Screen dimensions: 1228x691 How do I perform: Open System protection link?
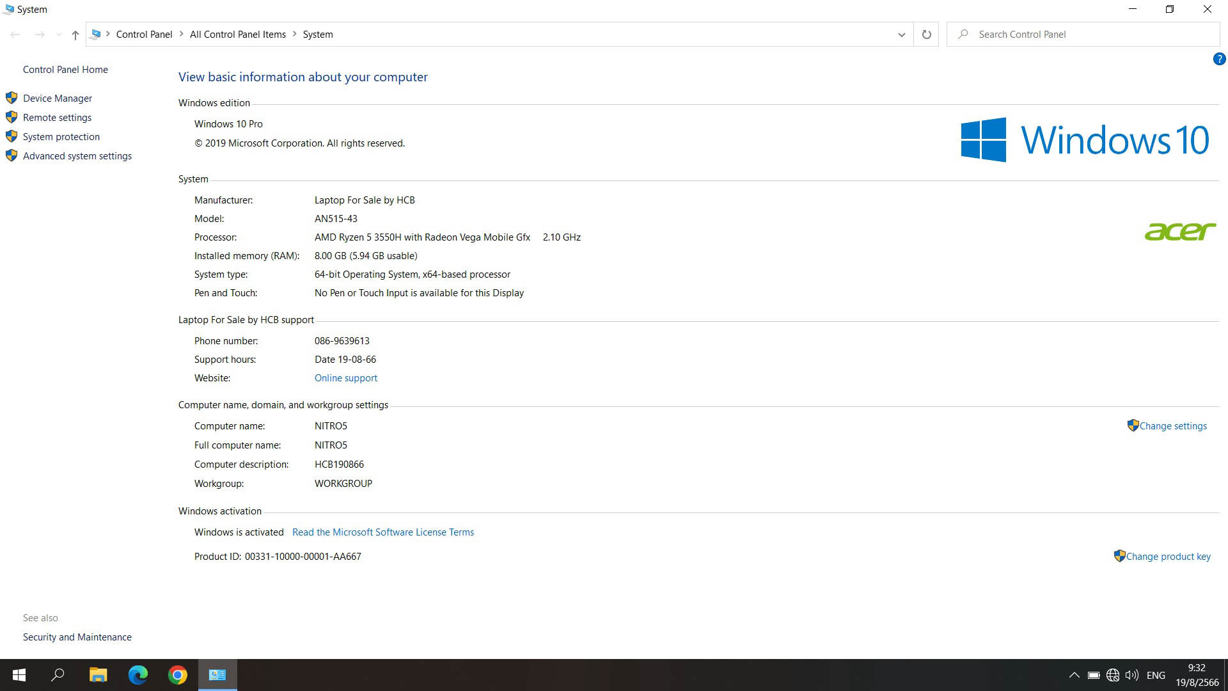[x=61, y=136]
